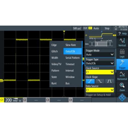Viewport: 128px width, 128px height.
Task: Check the battery status icon
Action: [x=116, y=28]
